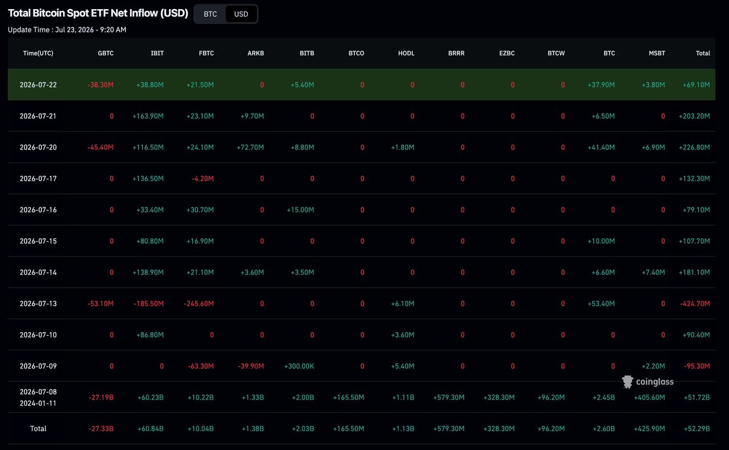Click the IBIT column header
The width and height of the screenshot is (729, 450).
[x=157, y=54]
